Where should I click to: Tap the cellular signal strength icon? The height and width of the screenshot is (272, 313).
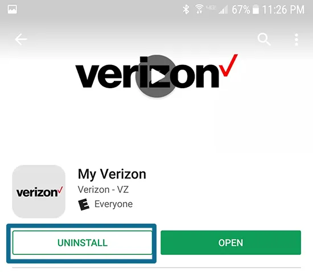[223, 10]
